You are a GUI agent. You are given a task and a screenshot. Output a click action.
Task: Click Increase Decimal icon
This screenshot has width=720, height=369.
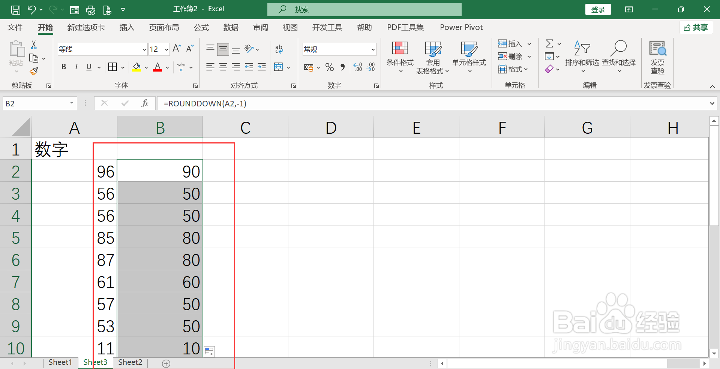(x=358, y=67)
